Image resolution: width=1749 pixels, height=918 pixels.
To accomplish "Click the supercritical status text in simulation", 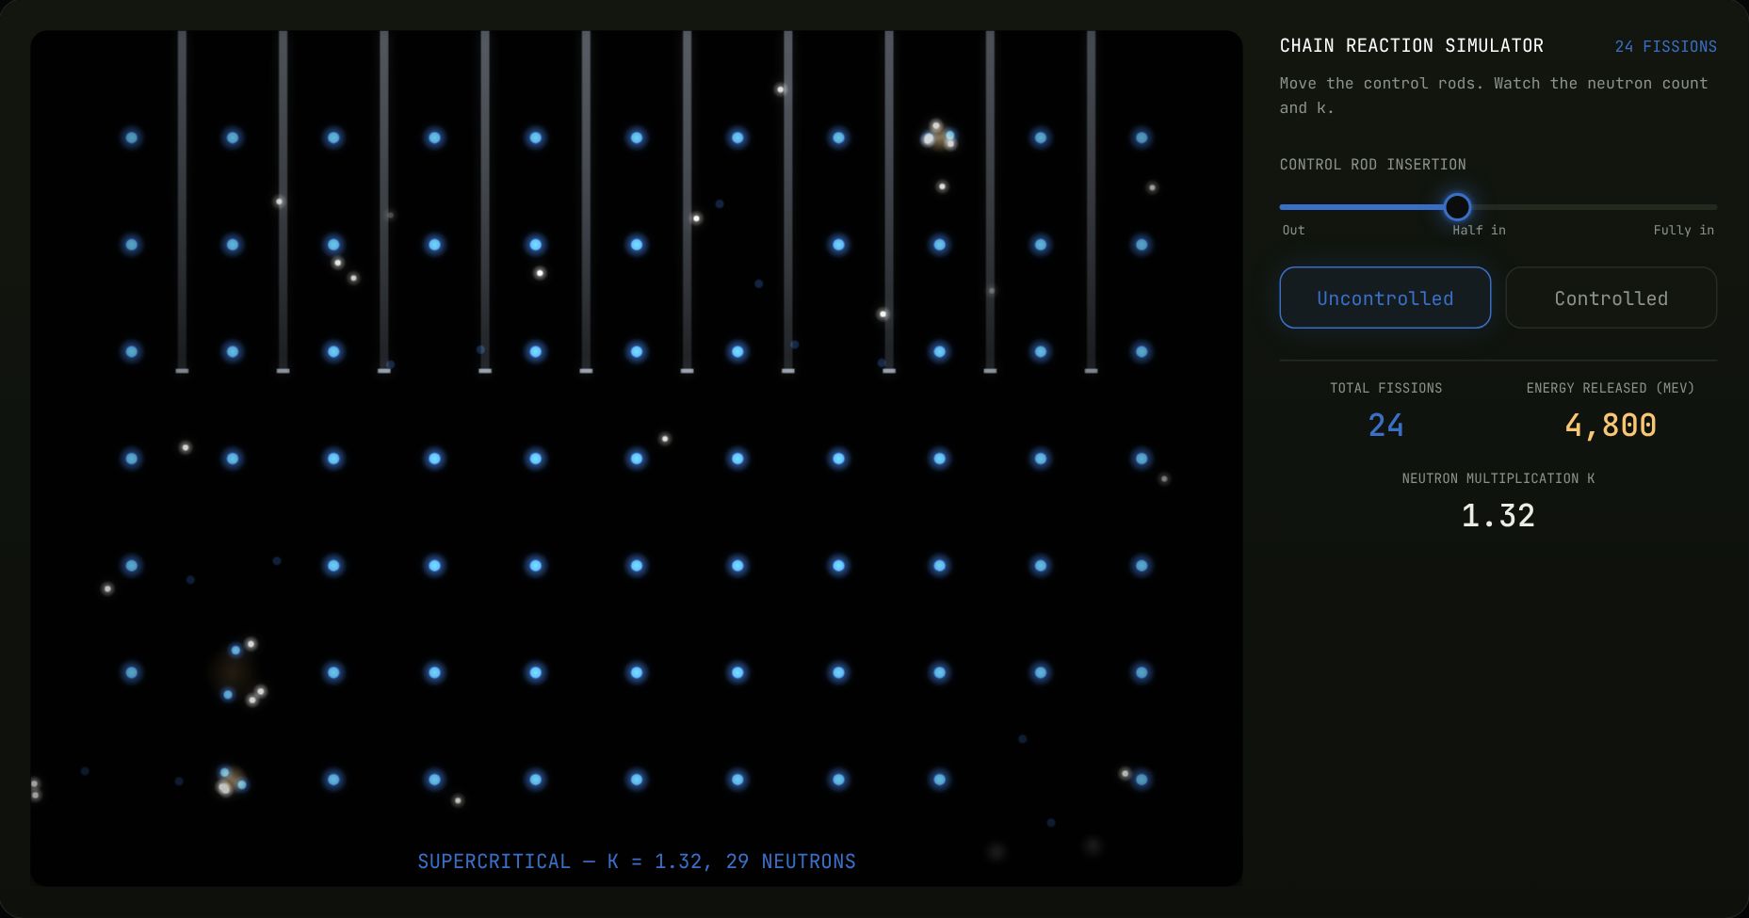I will (x=637, y=861).
